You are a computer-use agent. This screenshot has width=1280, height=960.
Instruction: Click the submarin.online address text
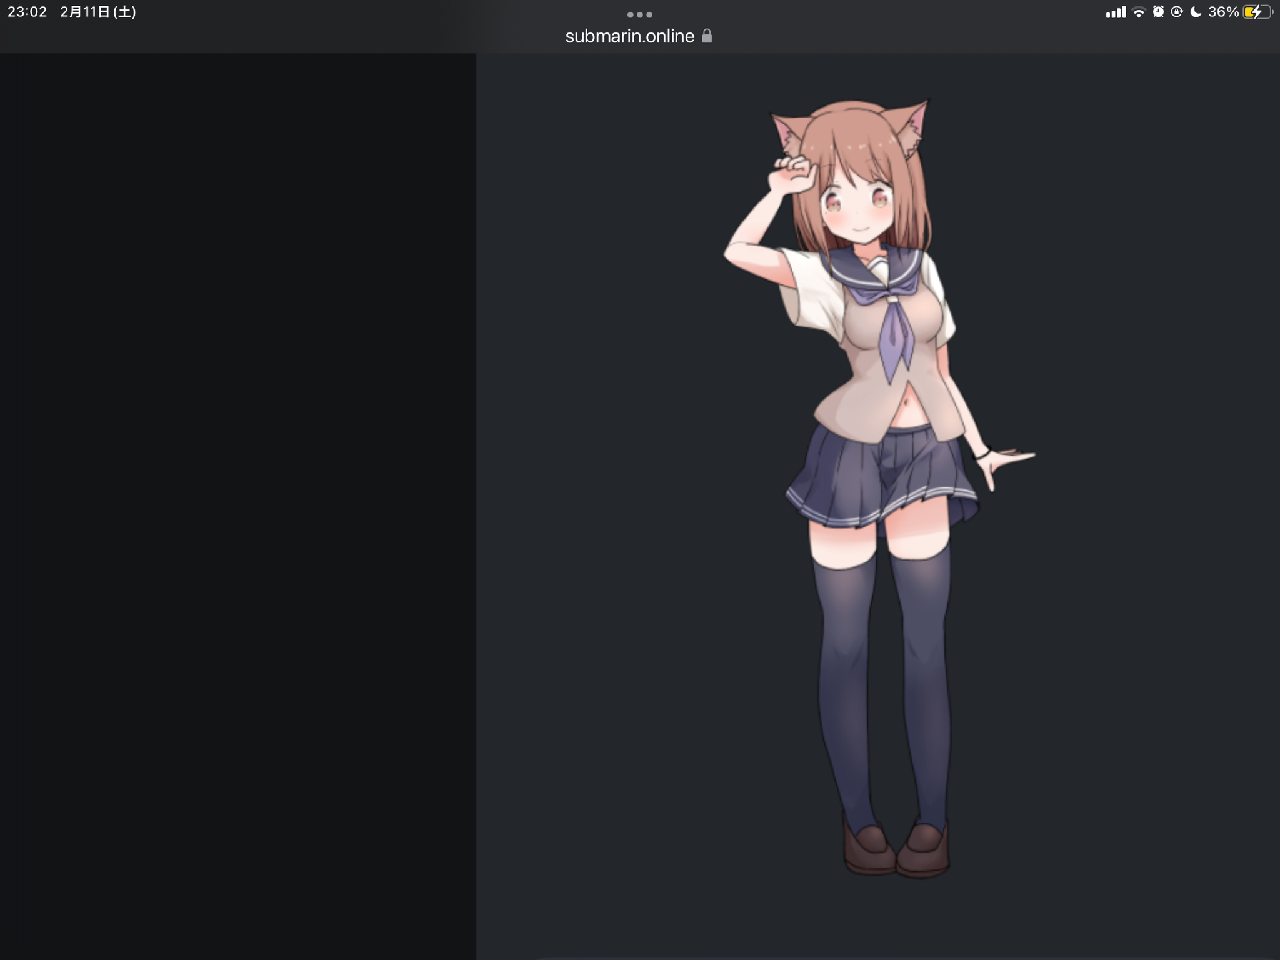pyautogui.click(x=629, y=36)
